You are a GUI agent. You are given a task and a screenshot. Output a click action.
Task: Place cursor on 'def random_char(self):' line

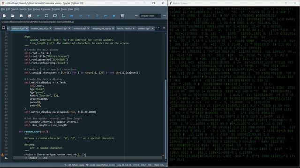[34, 132]
